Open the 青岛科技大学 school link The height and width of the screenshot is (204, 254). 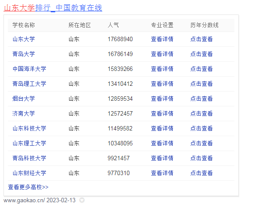coord(29,158)
